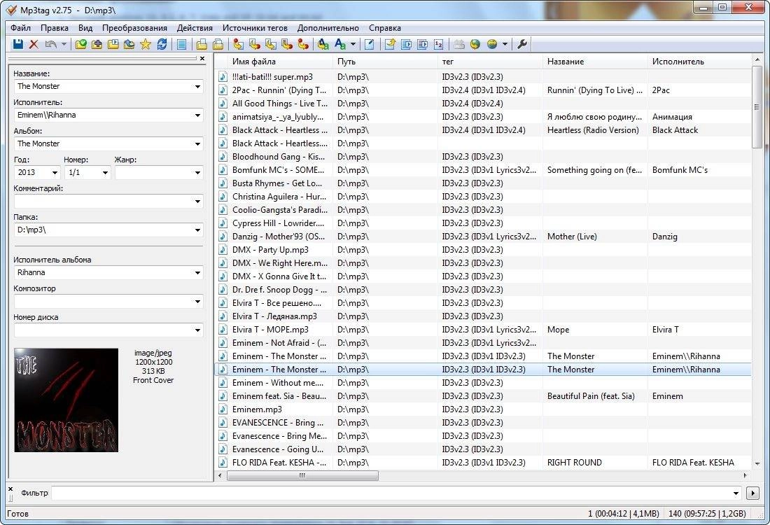The height and width of the screenshot is (525, 770).
Task: Click the Filename to Tag convert icon
Action: (x=254, y=44)
